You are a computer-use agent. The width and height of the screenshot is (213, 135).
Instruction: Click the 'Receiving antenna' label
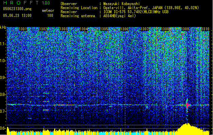78,16
